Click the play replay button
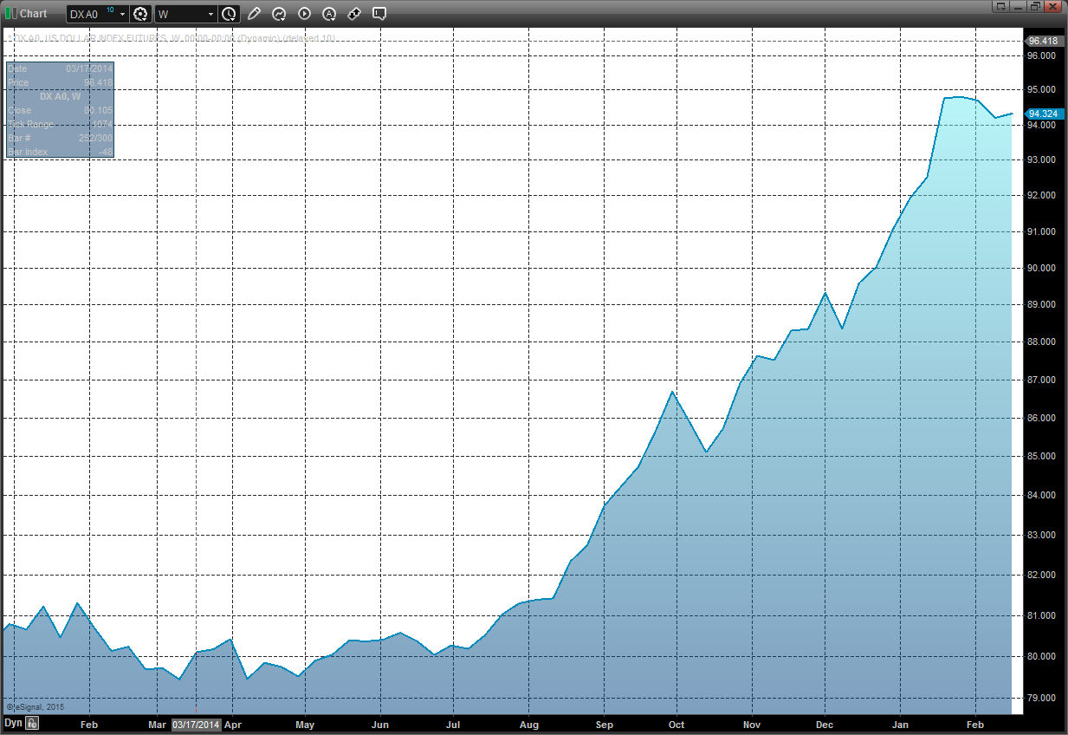The image size is (1068, 735). [x=304, y=14]
